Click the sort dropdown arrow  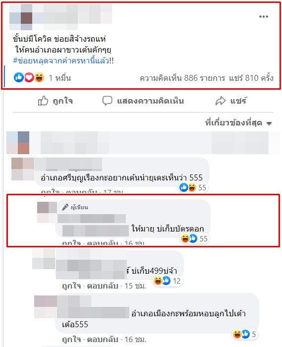(269, 123)
